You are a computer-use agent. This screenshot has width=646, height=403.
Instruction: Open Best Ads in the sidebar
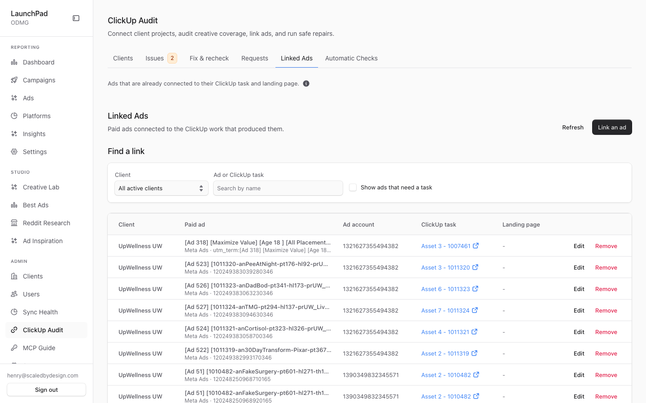(36, 205)
